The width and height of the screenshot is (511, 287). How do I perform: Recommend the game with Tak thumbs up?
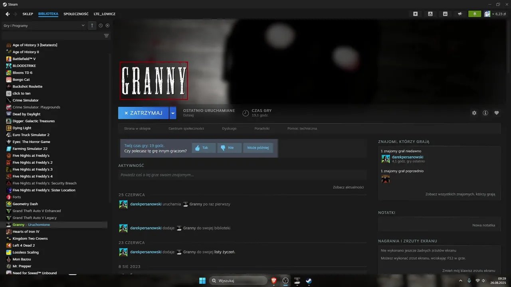coord(204,148)
